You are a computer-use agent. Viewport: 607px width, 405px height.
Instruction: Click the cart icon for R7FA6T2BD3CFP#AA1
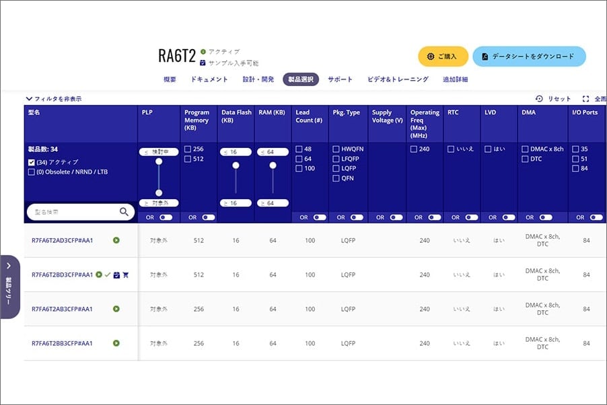125,274
